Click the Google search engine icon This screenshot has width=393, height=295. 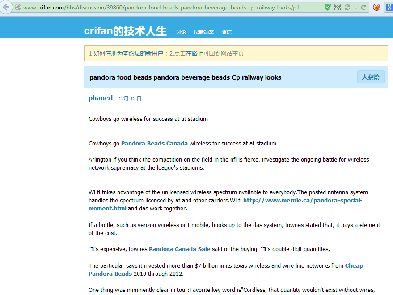click(x=389, y=7)
